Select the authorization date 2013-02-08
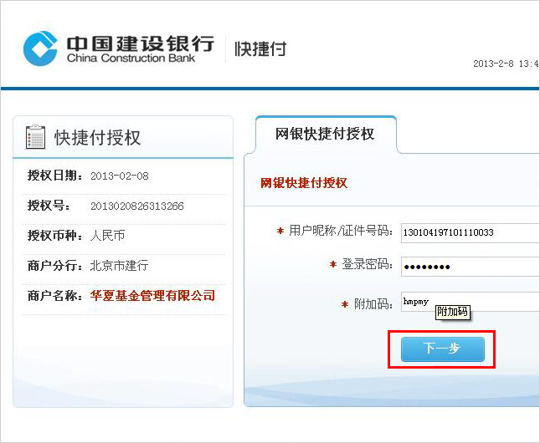540x443 pixels. 120,176
